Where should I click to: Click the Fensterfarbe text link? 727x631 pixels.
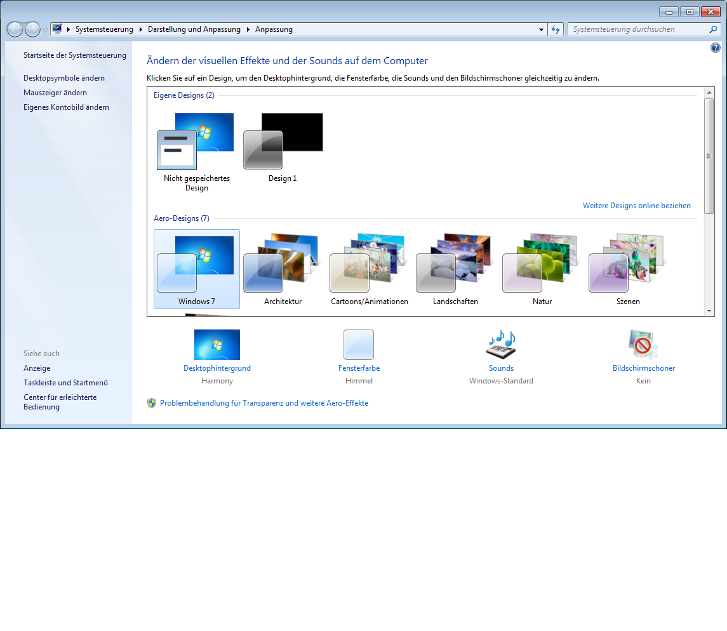click(359, 368)
